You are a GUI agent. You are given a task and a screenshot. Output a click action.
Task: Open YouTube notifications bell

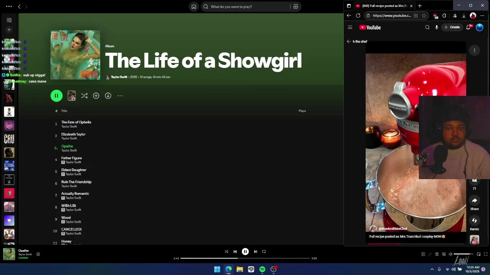(468, 27)
